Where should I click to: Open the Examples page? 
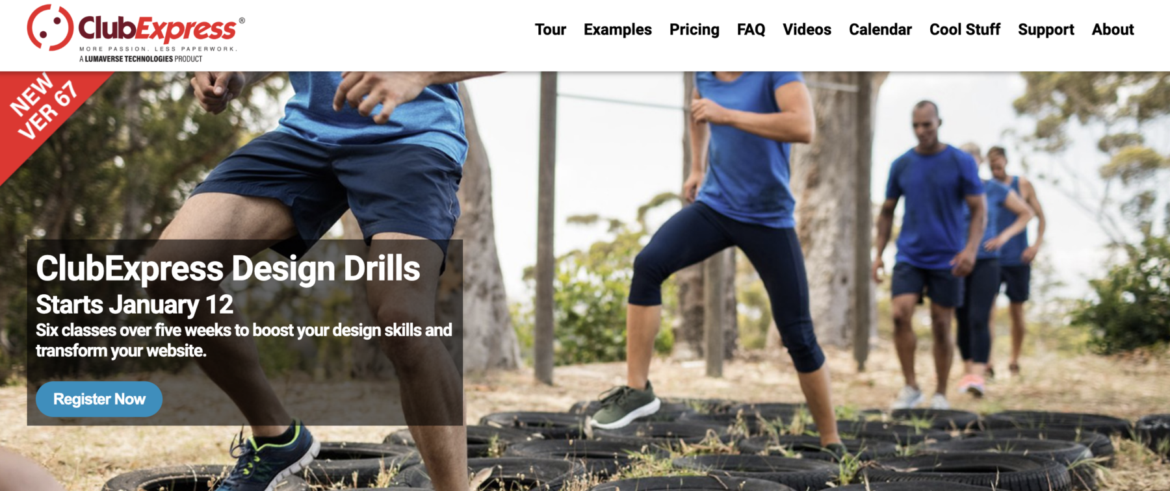point(617,29)
